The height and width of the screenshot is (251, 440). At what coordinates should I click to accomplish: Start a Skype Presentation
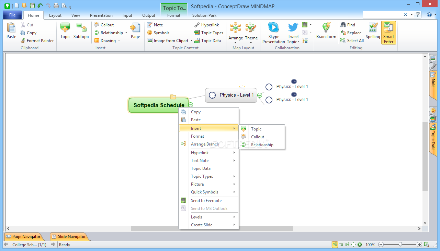pos(274,33)
